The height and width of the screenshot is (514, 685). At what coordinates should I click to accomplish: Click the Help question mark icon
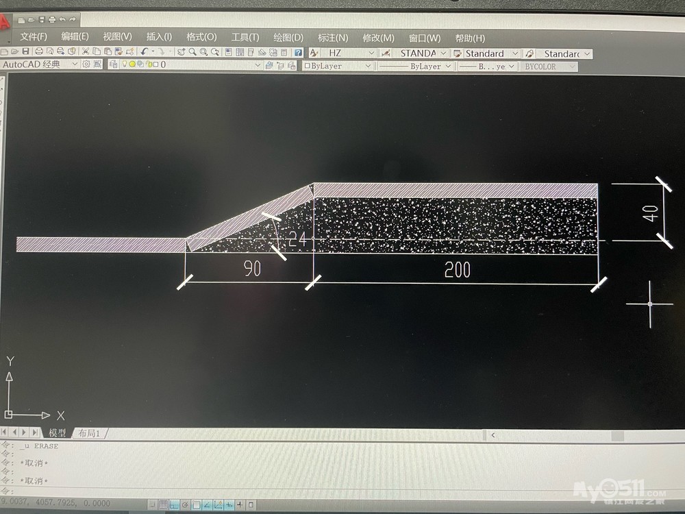[x=298, y=53]
